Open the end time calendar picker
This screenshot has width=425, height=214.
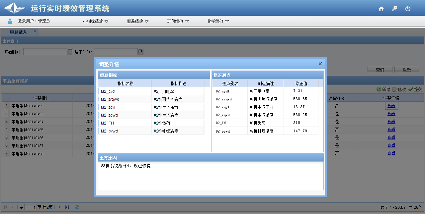140,52
